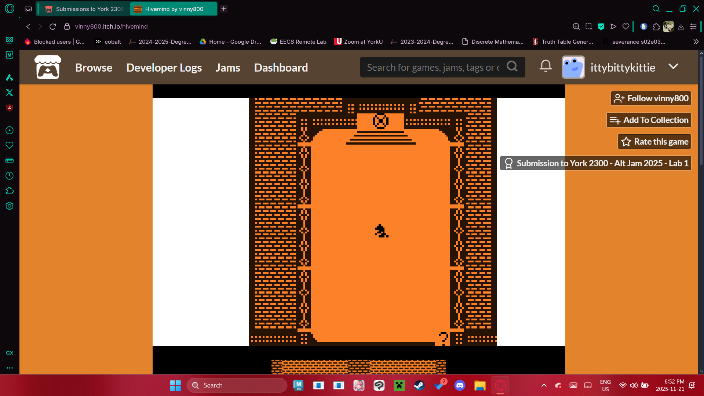The width and height of the screenshot is (704, 396).
Task: Open bookmarks heart in the sidebar
Action: tap(10, 145)
